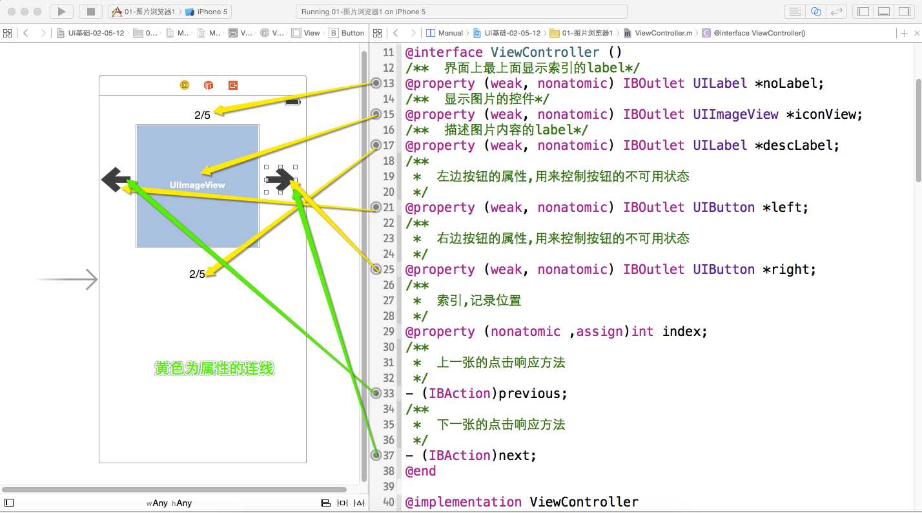This screenshot has width=922, height=513.
Task: Open UI基础-02-05-12 breadcrumb in storyboard jump bar
Action: pyautogui.click(x=90, y=33)
